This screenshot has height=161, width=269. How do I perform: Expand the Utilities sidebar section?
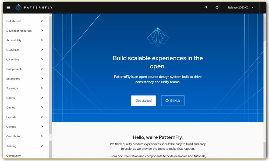click(42, 127)
